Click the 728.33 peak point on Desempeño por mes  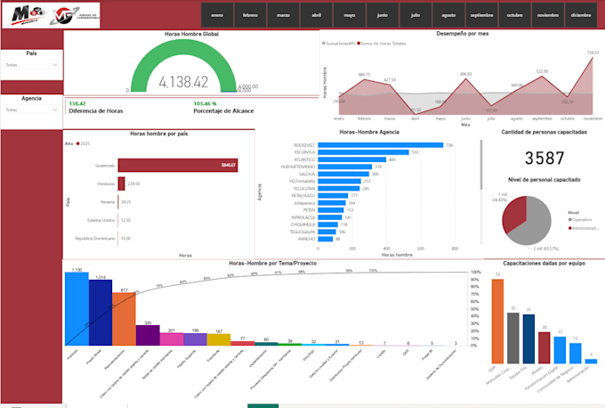tap(593, 58)
